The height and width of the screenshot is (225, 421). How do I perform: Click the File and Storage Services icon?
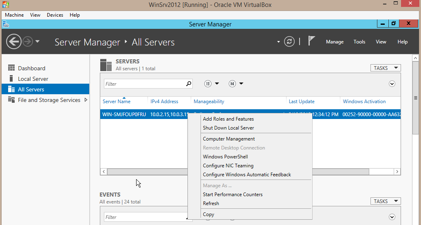[x=11, y=100]
